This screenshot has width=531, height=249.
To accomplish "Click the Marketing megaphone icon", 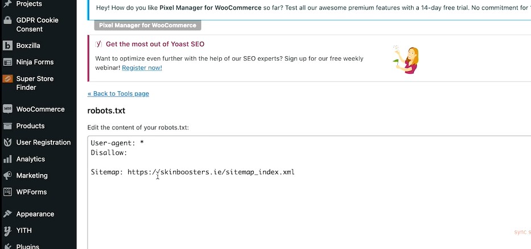I will (x=7, y=176).
